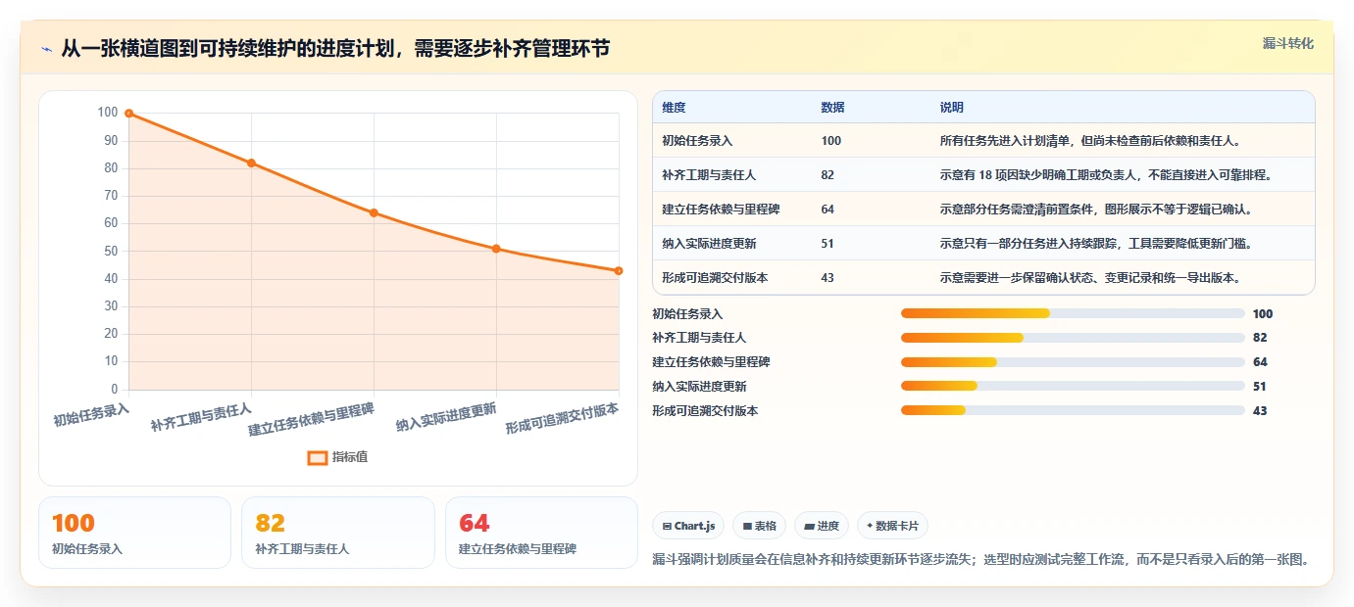Click the 形成可追溯交付版本 label in the progress list
1354x607 pixels.
pyautogui.click(x=705, y=411)
